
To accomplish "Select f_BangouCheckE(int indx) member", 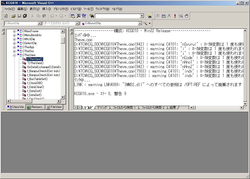I will [x=43, y=71].
